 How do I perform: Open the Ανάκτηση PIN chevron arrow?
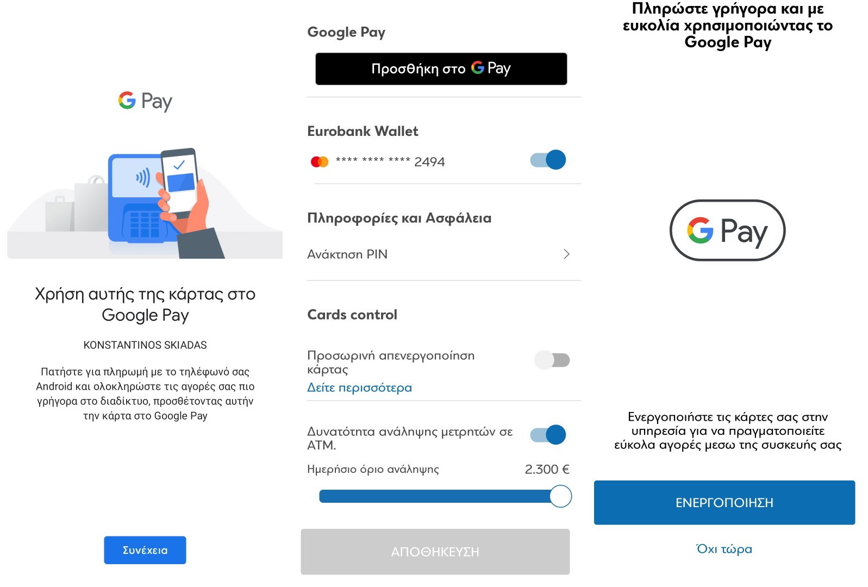566,254
